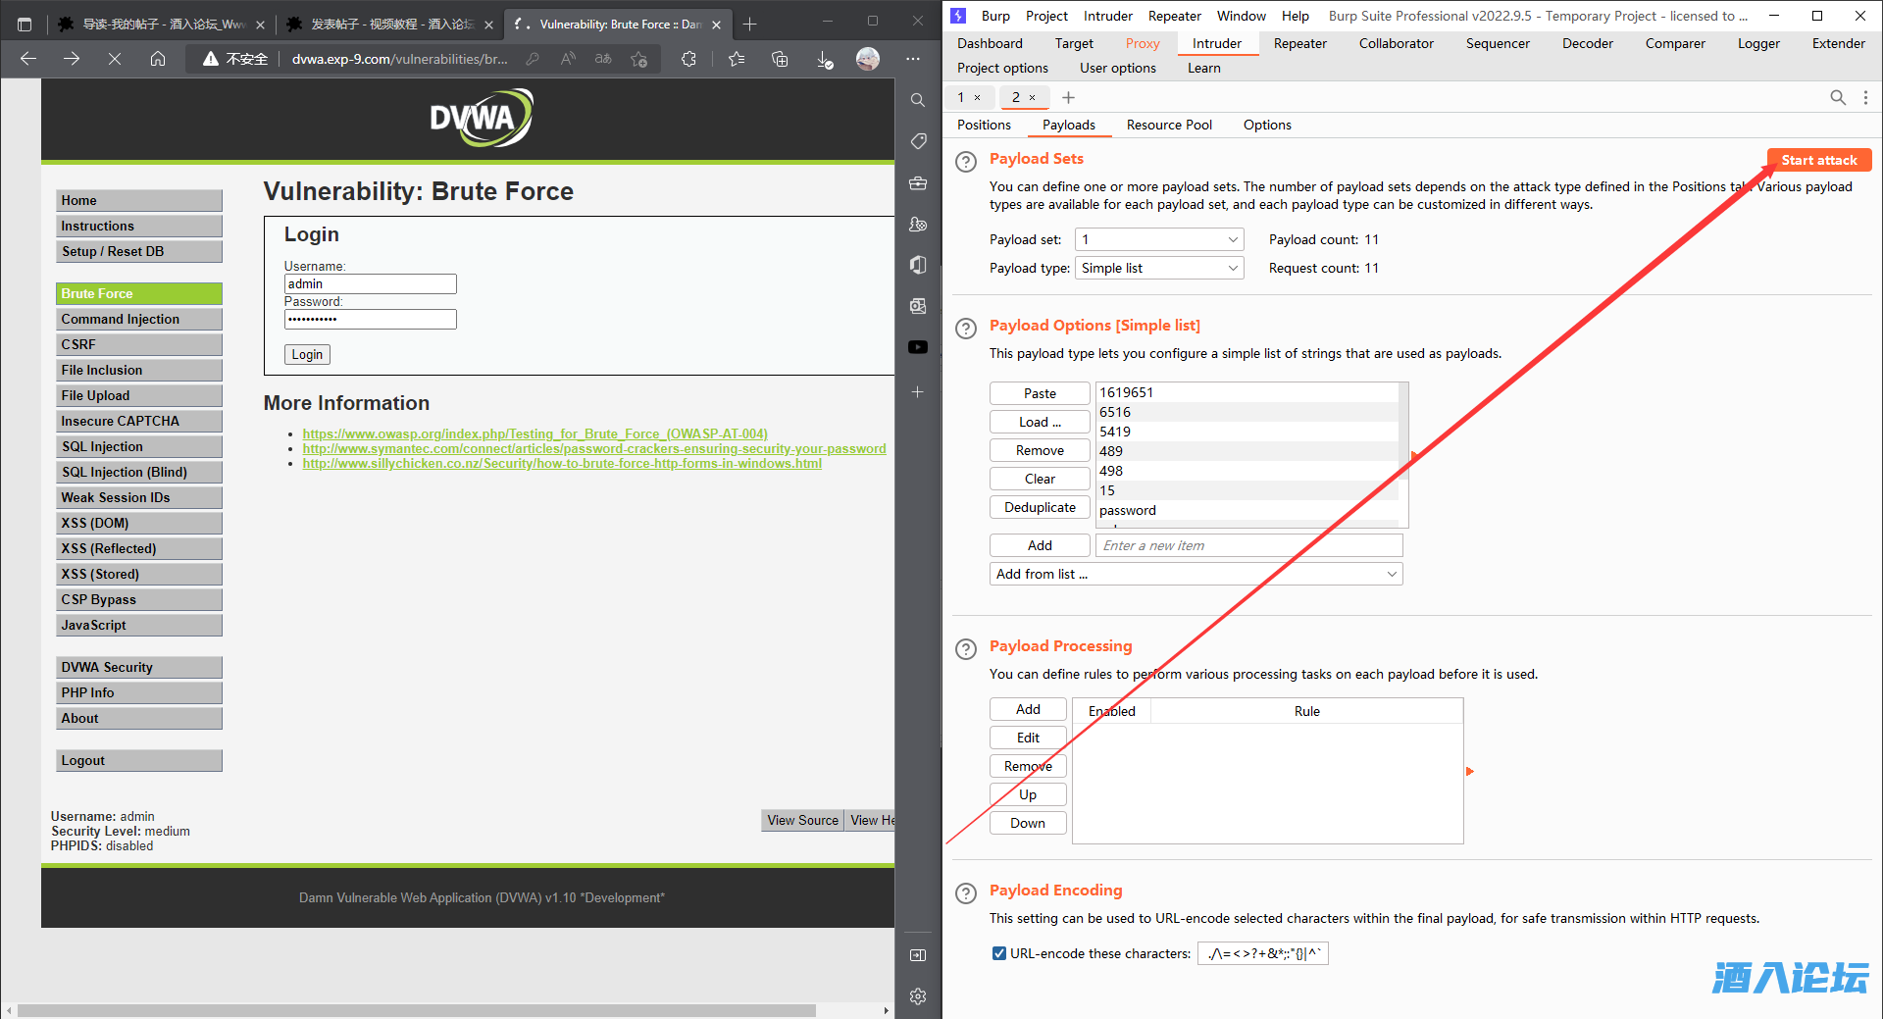This screenshot has height=1019, width=1883.
Task: Open the Payload type Simple list dropdown
Action: 1158,268
